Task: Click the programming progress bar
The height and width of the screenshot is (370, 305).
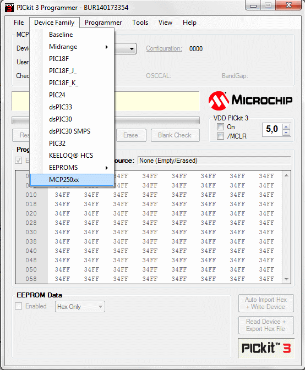Action: pyautogui.click(x=157, y=120)
